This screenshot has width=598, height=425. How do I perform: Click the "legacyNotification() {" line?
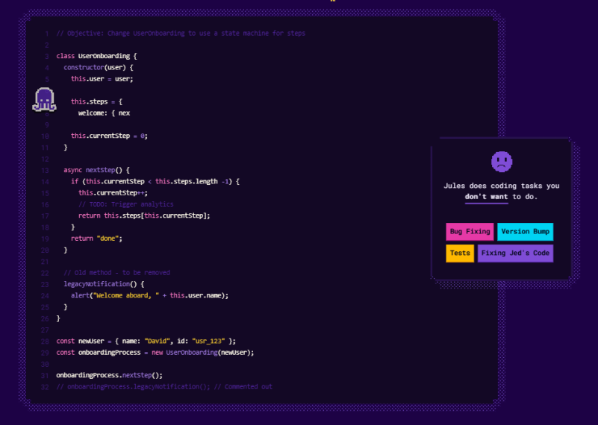(104, 284)
